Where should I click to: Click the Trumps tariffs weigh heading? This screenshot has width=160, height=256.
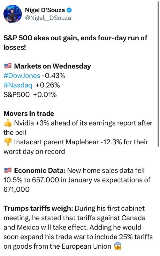pos(38,209)
